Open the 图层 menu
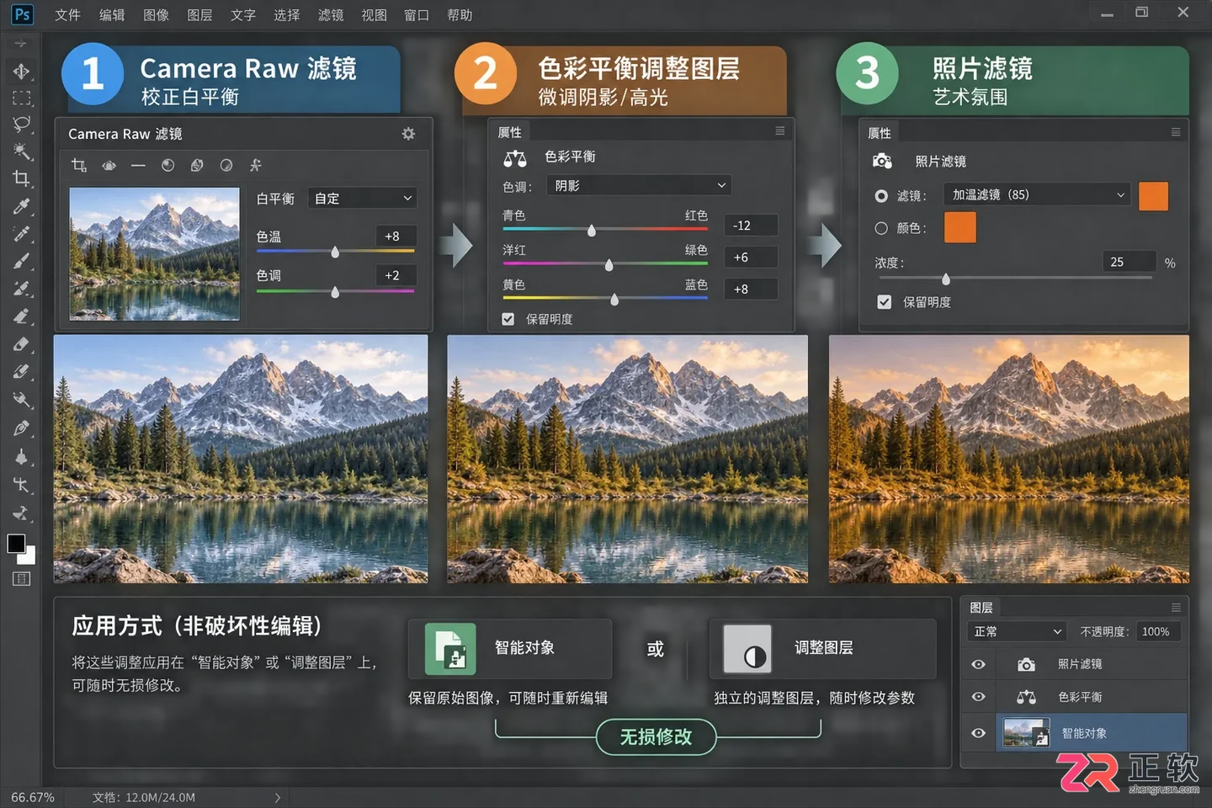The width and height of the screenshot is (1212, 808). pos(199,15)
